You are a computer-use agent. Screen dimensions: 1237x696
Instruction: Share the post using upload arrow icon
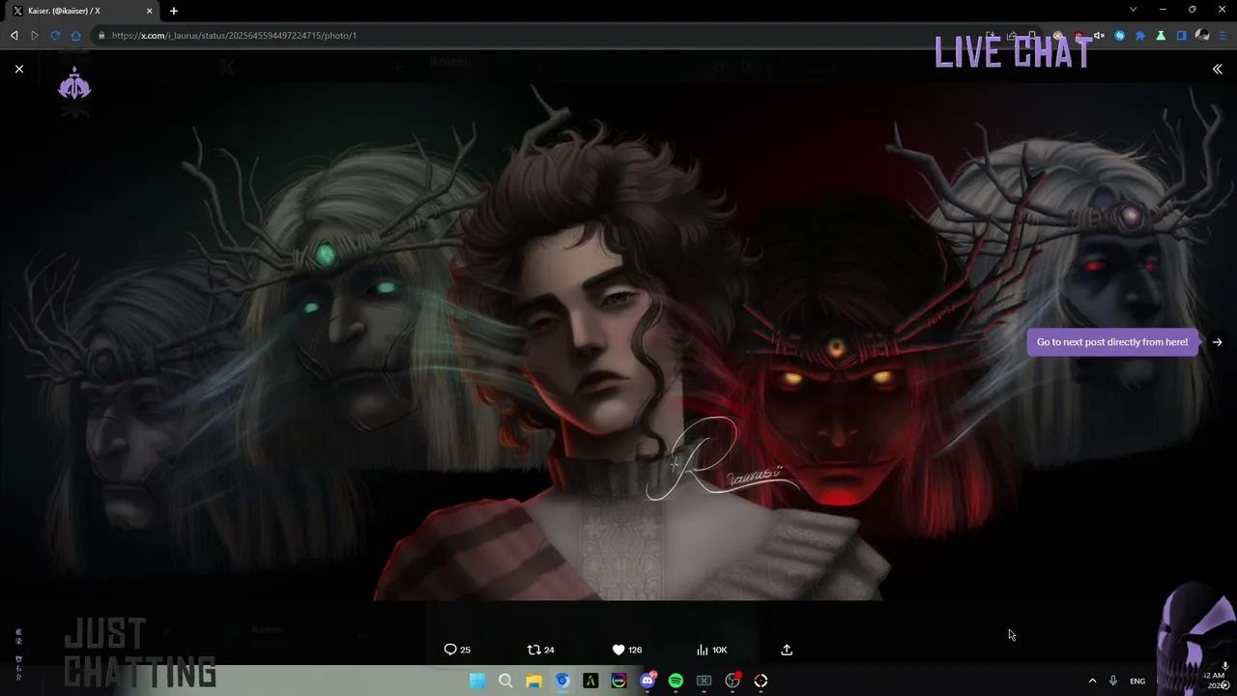[x=787, y=650]
